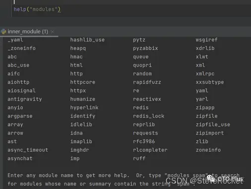Click the pyzabbix module name
The image size is (251, 189).
tap(145, 48)
